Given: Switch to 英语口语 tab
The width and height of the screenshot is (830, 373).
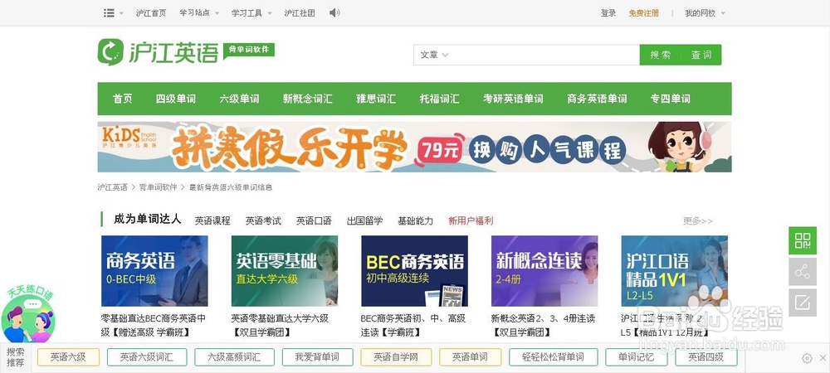Looking at the screenshot, I should coord(314,220).
